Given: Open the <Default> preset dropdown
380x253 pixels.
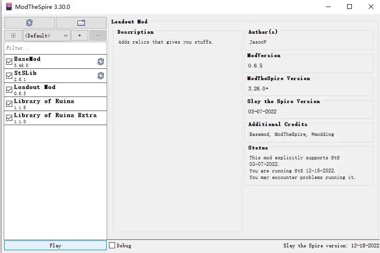Looking at the screenshot, I should tap(47, 36).
